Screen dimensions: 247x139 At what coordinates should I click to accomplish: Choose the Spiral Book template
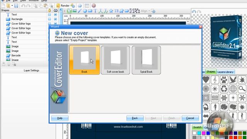point(146,60)
